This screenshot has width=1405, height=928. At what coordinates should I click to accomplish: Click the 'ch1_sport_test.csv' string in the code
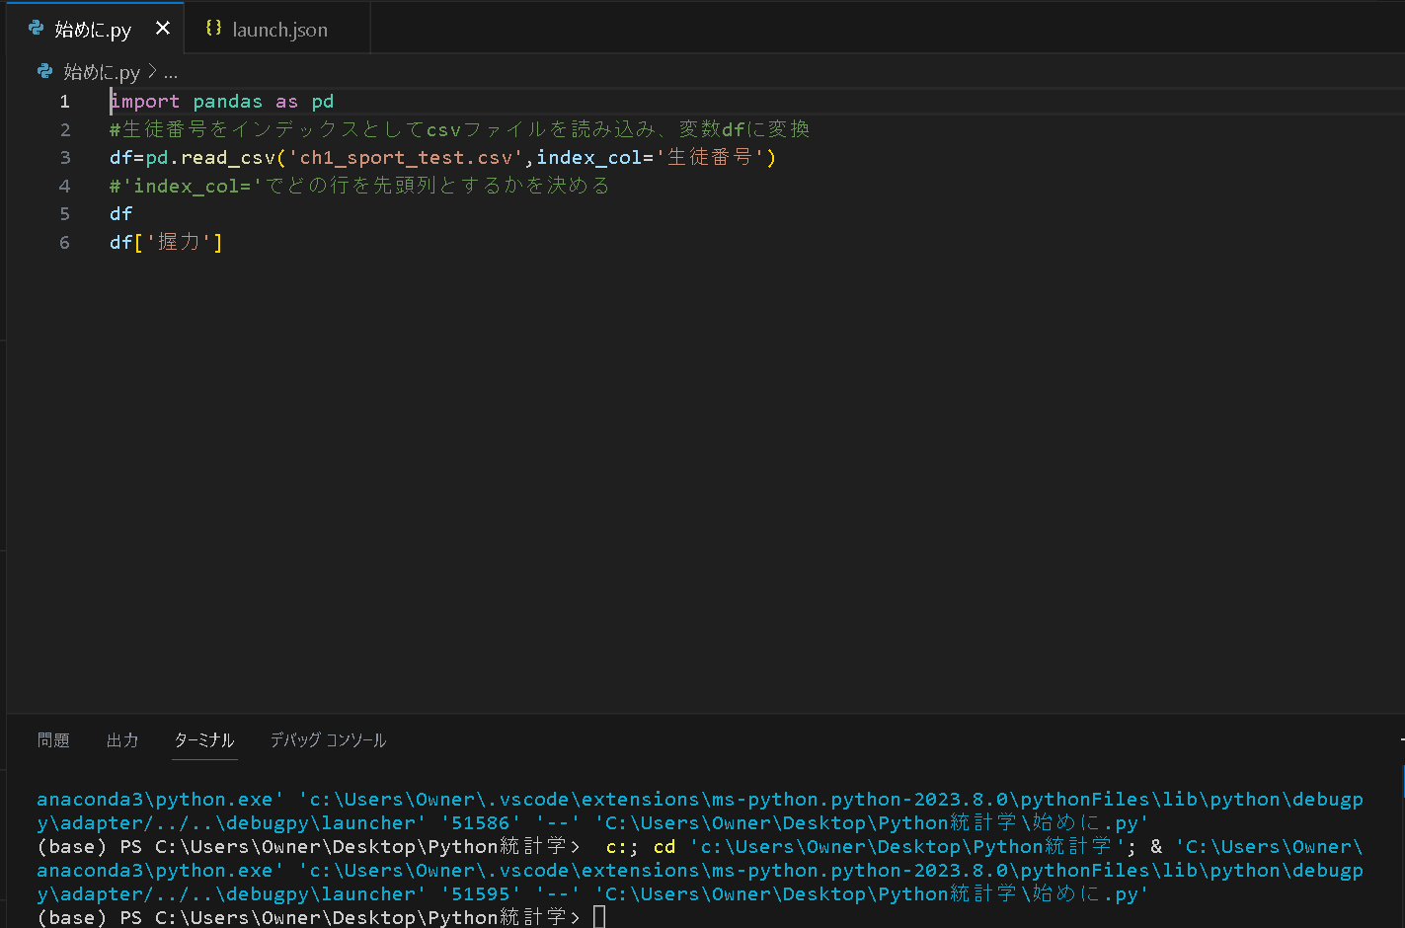[405, 158]
